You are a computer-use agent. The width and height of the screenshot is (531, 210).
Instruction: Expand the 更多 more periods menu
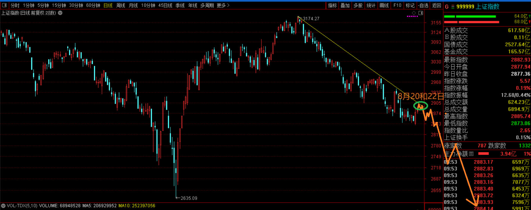coord(223,5)
